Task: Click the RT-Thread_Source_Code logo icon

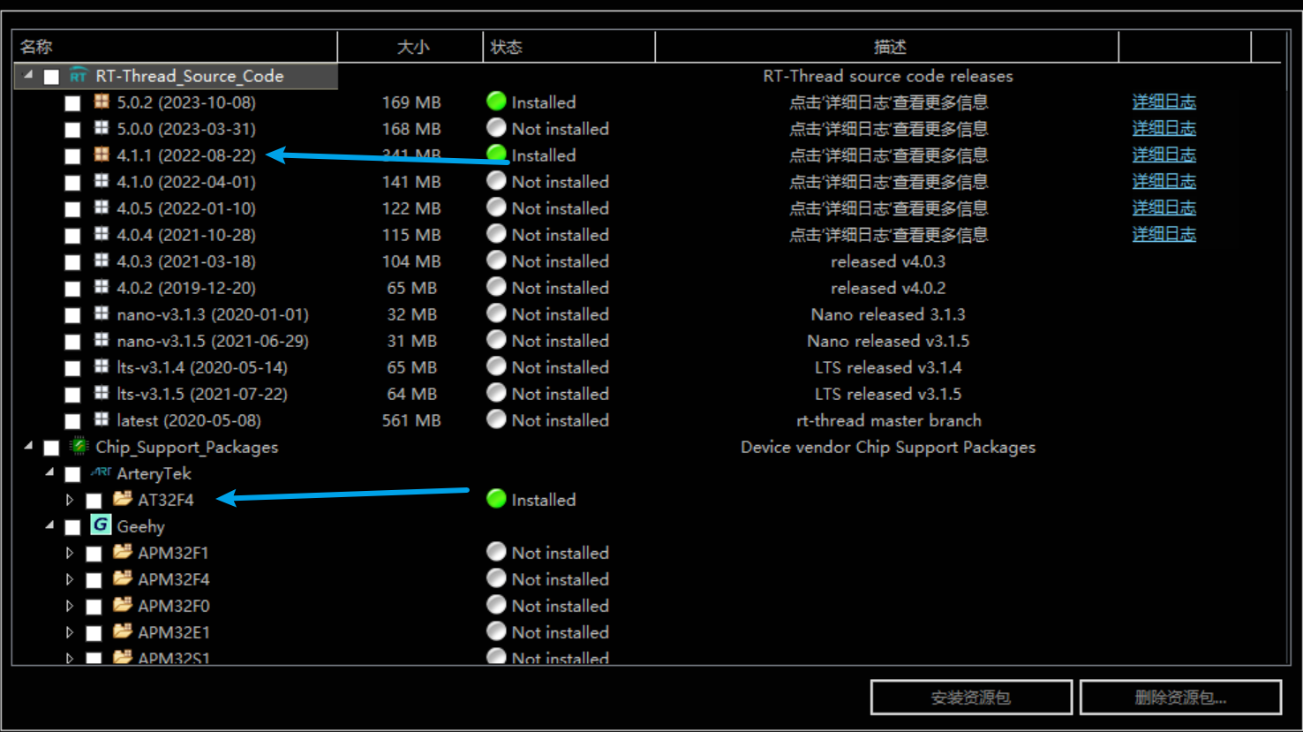Action: [79, 76]
